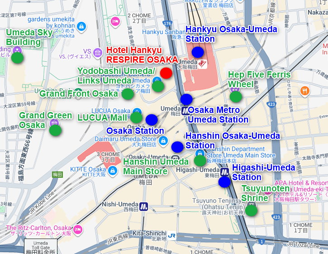Click the JR Kobe Line label

click(x=42, y=203)
